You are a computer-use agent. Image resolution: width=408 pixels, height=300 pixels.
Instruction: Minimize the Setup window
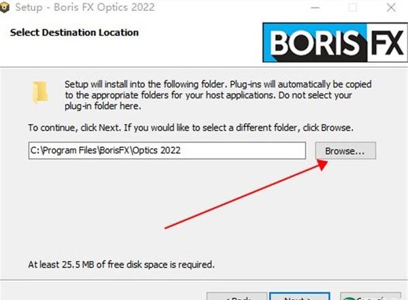point(315,7)
